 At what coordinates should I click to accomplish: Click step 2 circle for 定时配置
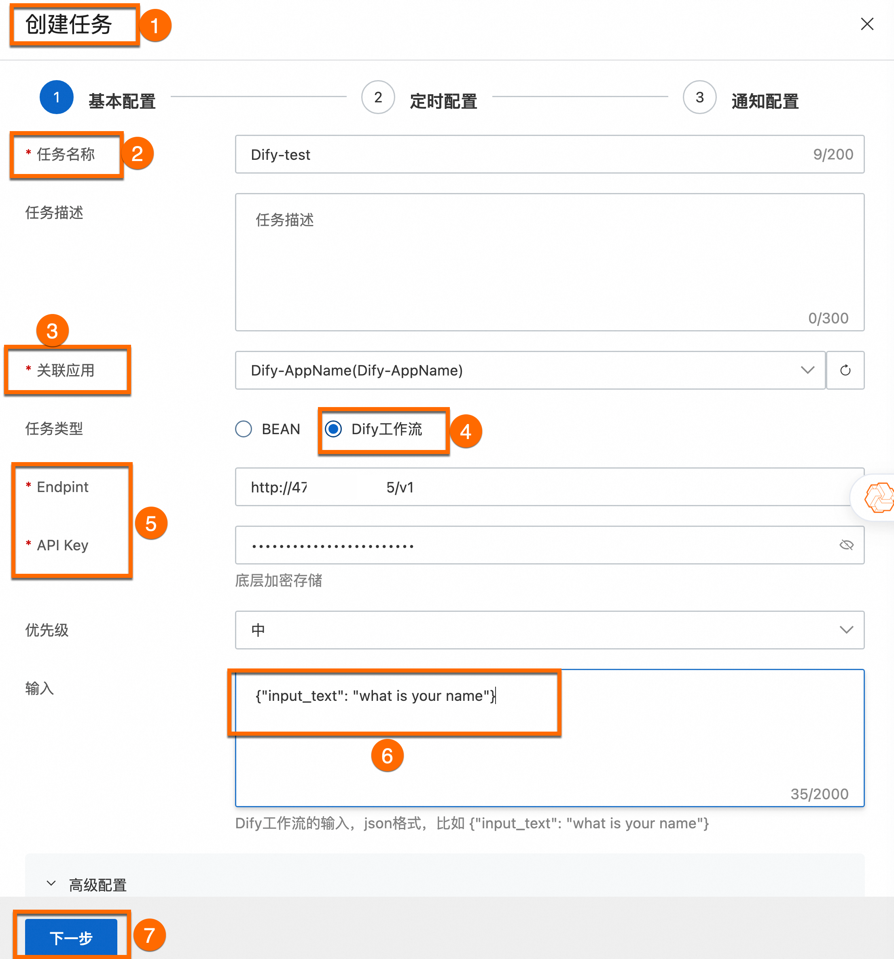378,97
